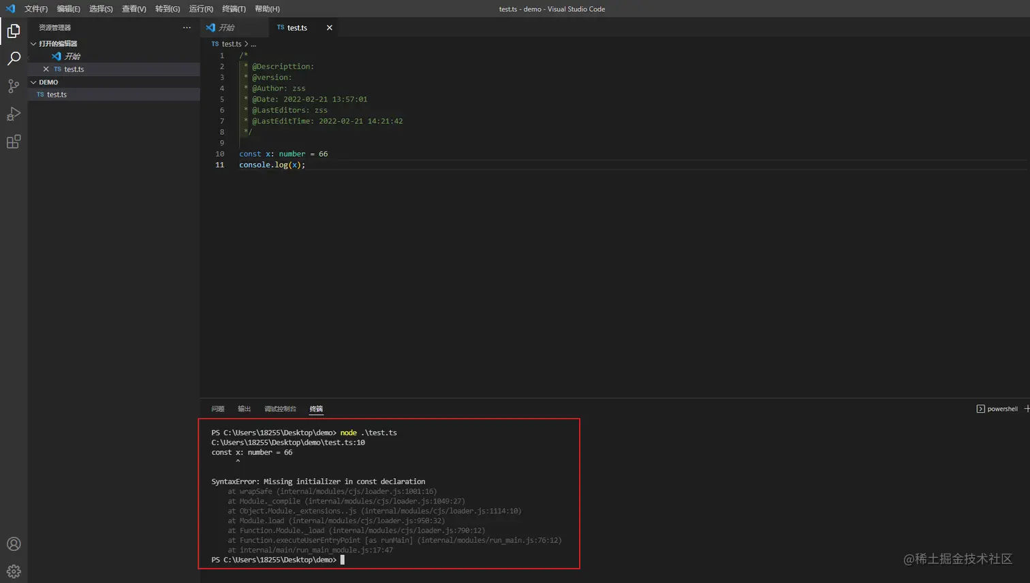
Task: Click the @version: comment line
Action: click(x=268, y=78)
